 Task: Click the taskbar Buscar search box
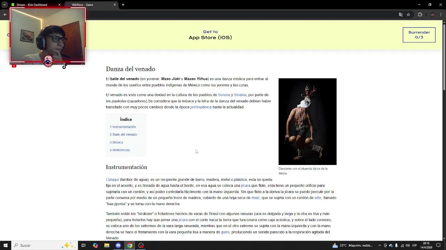coord(44,245)
